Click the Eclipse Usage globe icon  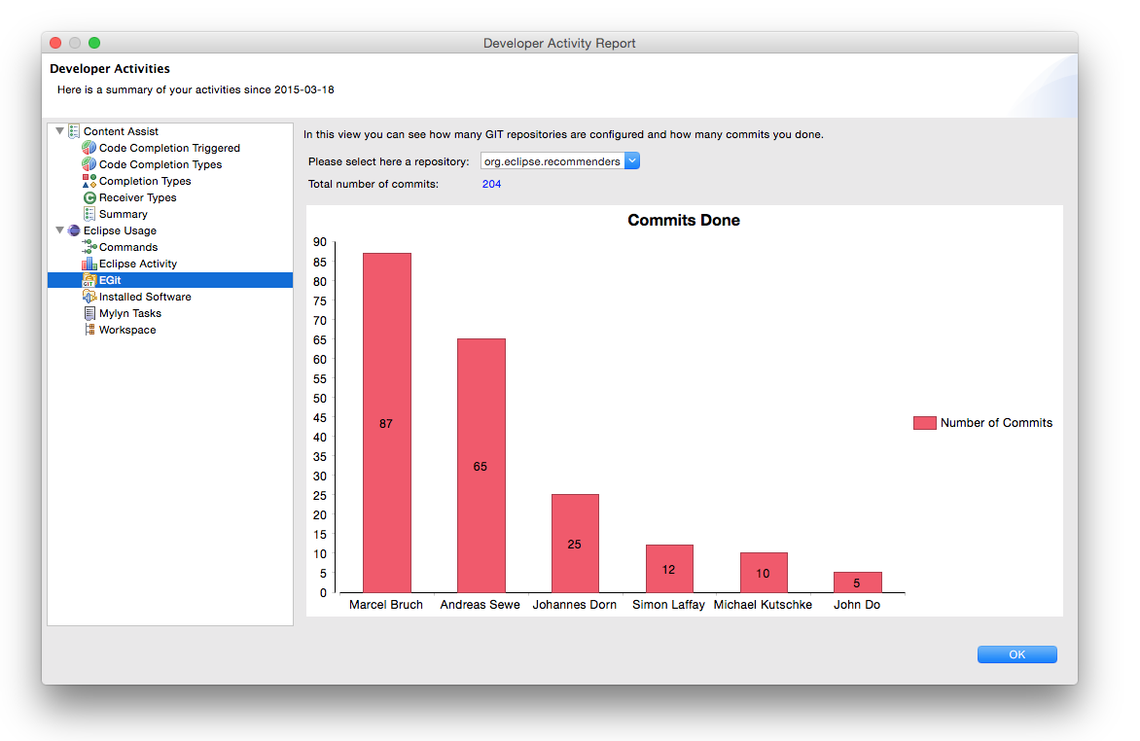(x=73, y=230)
